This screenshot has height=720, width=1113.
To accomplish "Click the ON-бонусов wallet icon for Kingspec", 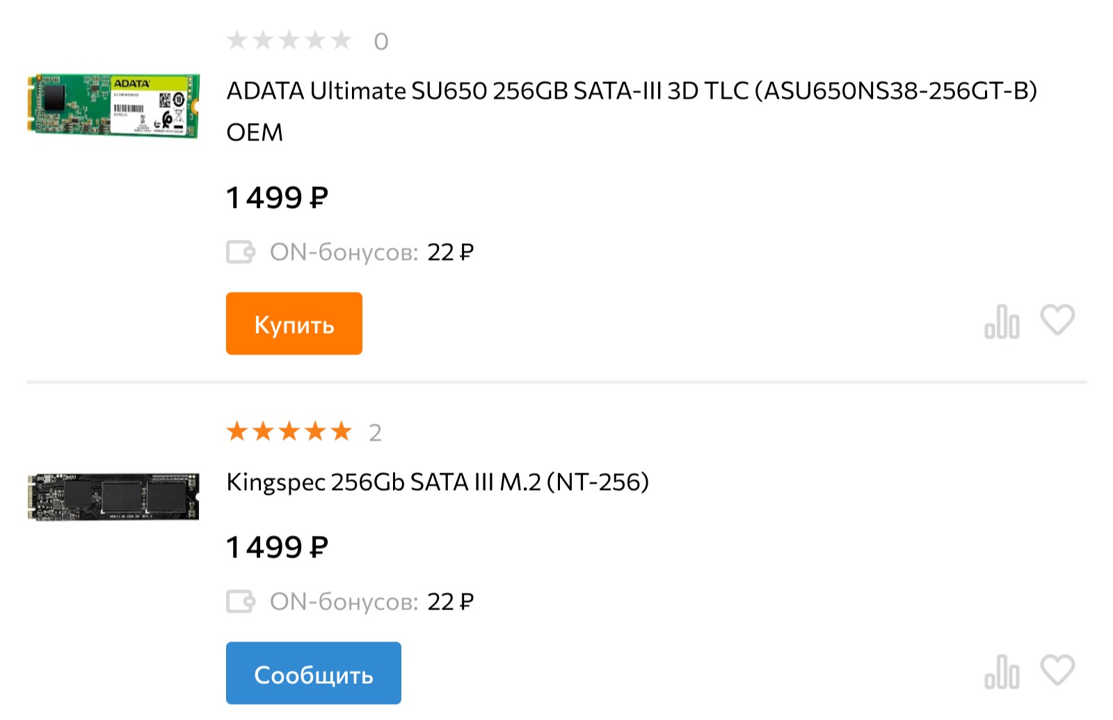I will [241, 601].
